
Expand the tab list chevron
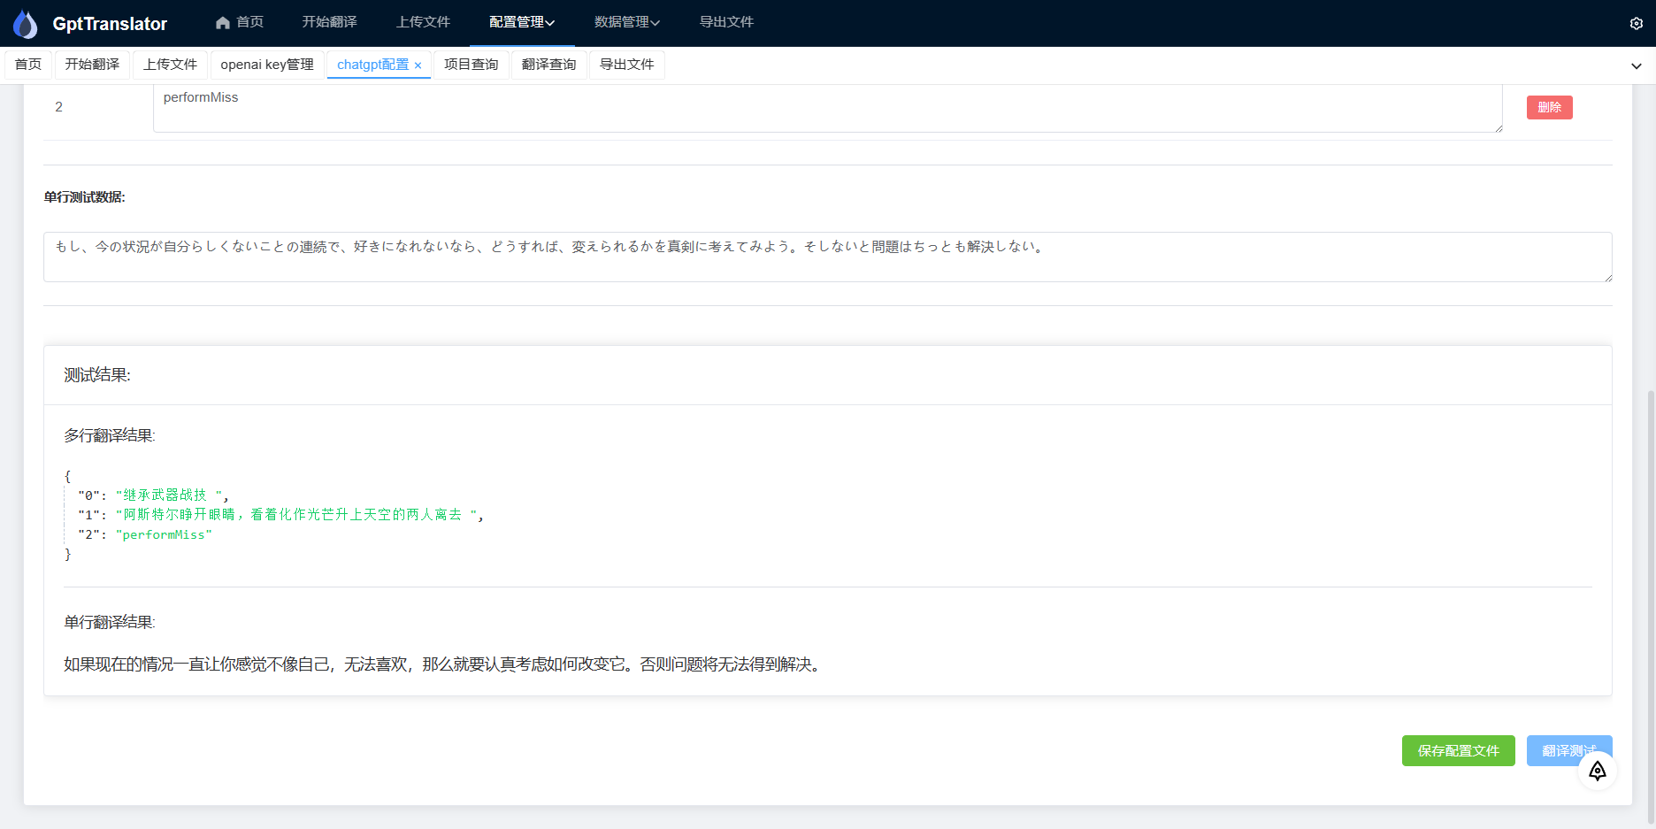[1636, 65]
